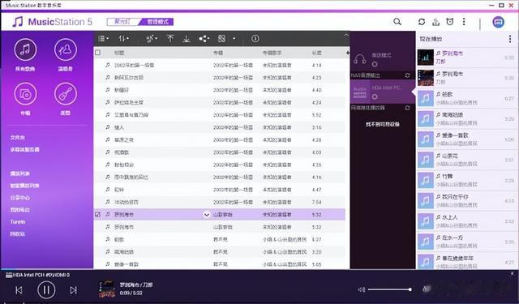Switch to Spotlight mode toggle in header

click(x=122, y=22)
